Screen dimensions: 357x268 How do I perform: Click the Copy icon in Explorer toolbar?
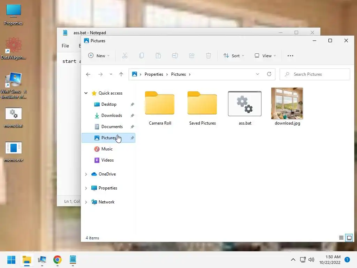point(142,55)
